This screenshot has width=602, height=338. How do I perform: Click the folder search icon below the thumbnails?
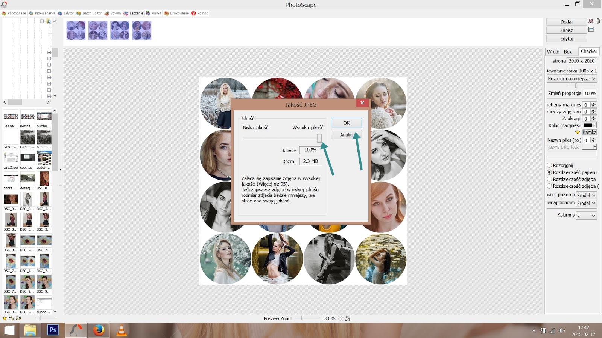tap(18, 318)
